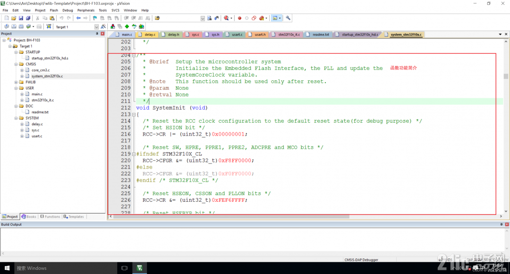
Task: Select usart.c in the SYSTEM group
Action: point(37,136)
